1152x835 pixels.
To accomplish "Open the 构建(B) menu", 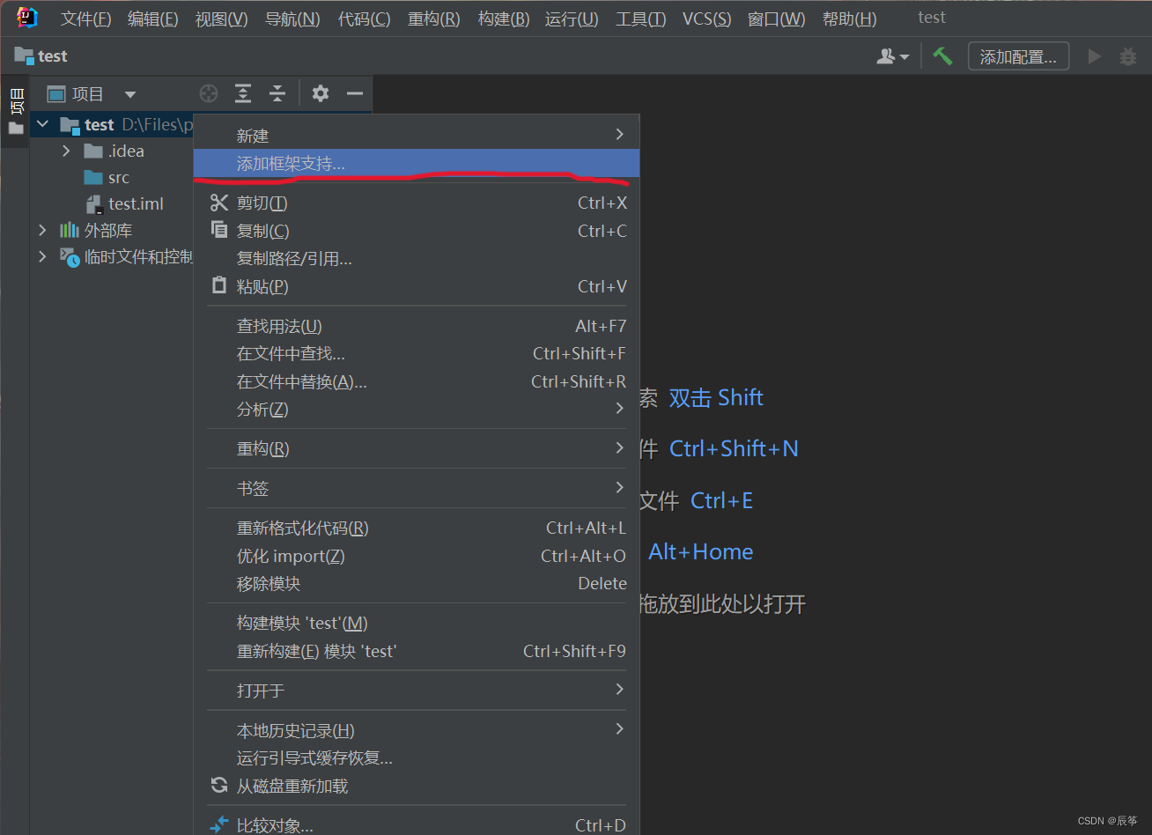I will point(503,18).
